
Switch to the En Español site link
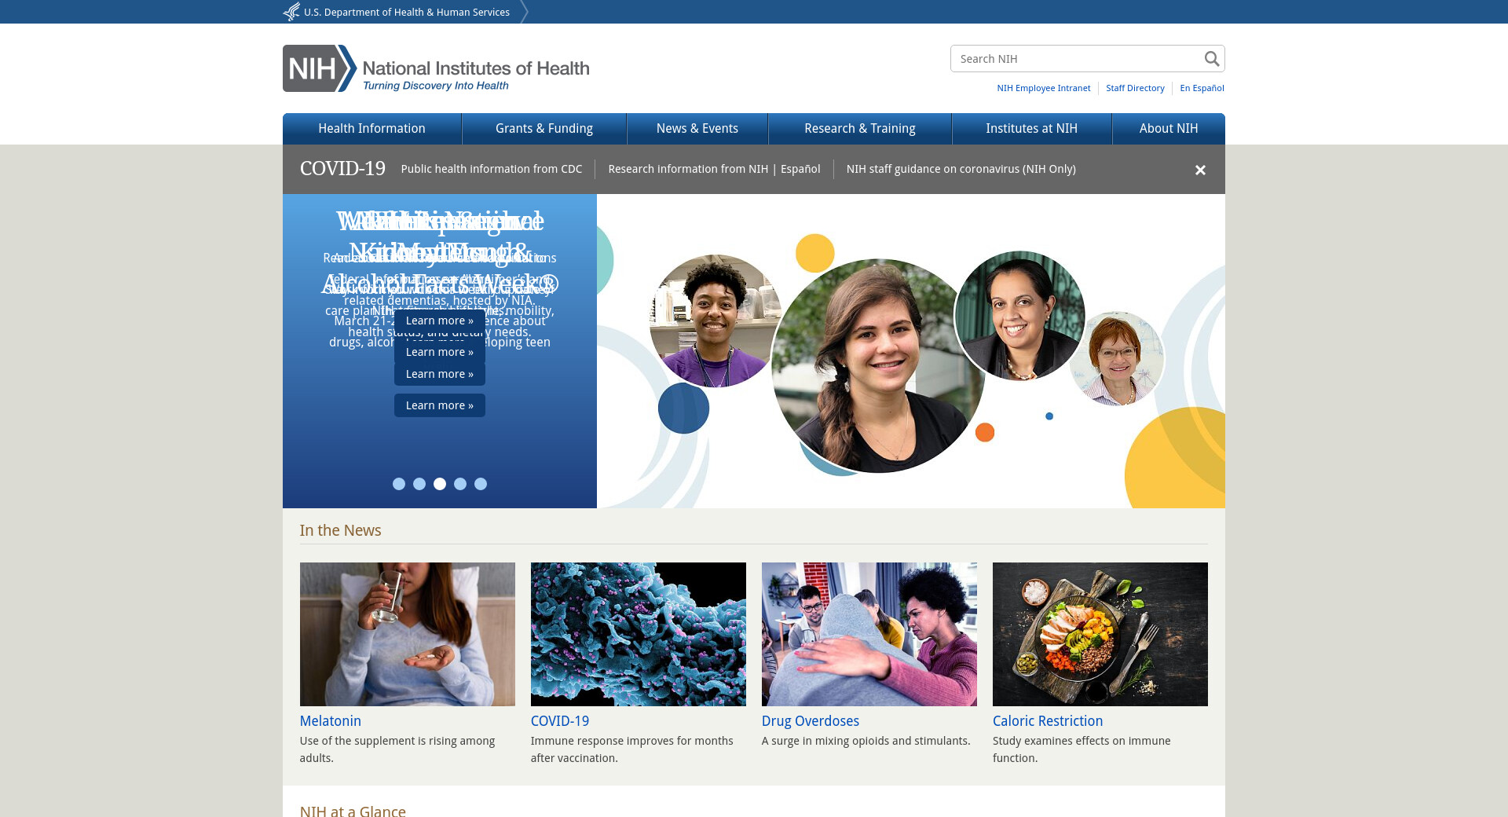[1202, 88]
